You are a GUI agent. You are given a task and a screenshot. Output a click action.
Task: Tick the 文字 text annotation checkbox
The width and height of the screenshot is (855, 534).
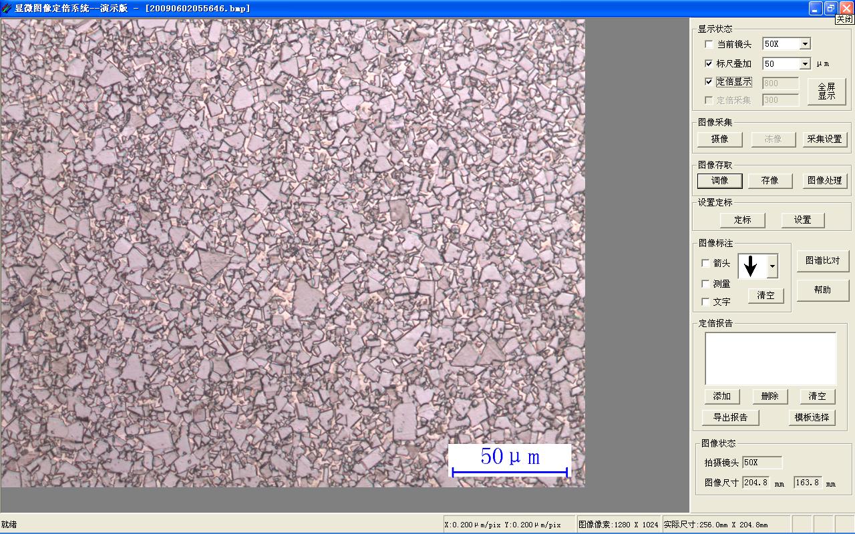706,302
